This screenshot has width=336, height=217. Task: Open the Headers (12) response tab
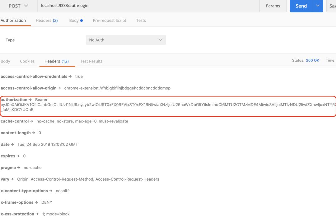coord(57,61)
